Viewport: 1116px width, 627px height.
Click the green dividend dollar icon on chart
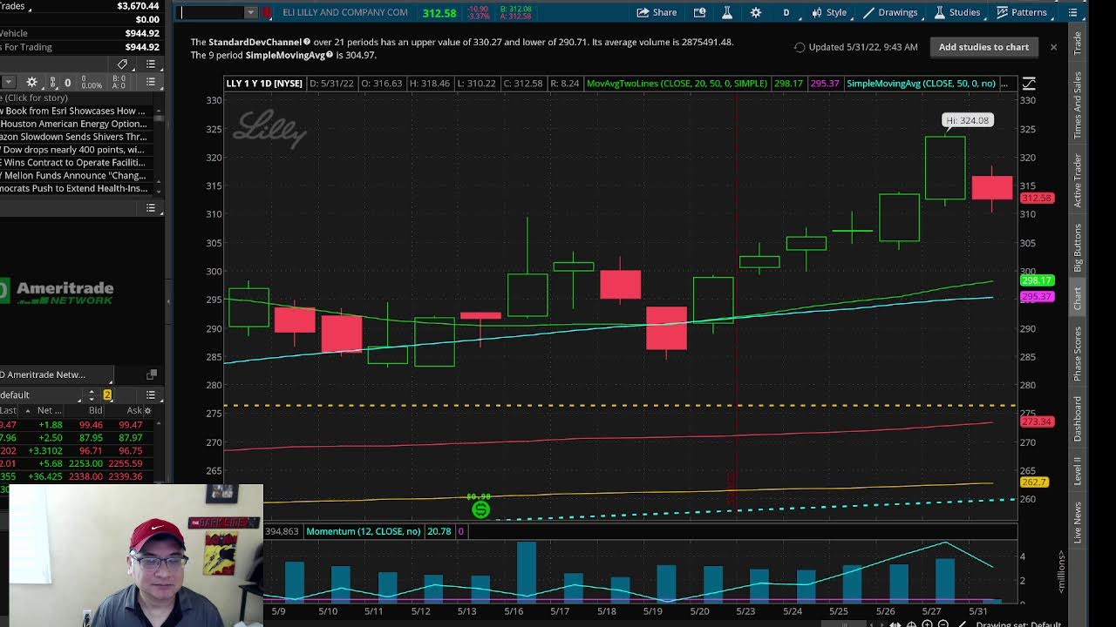480,509
